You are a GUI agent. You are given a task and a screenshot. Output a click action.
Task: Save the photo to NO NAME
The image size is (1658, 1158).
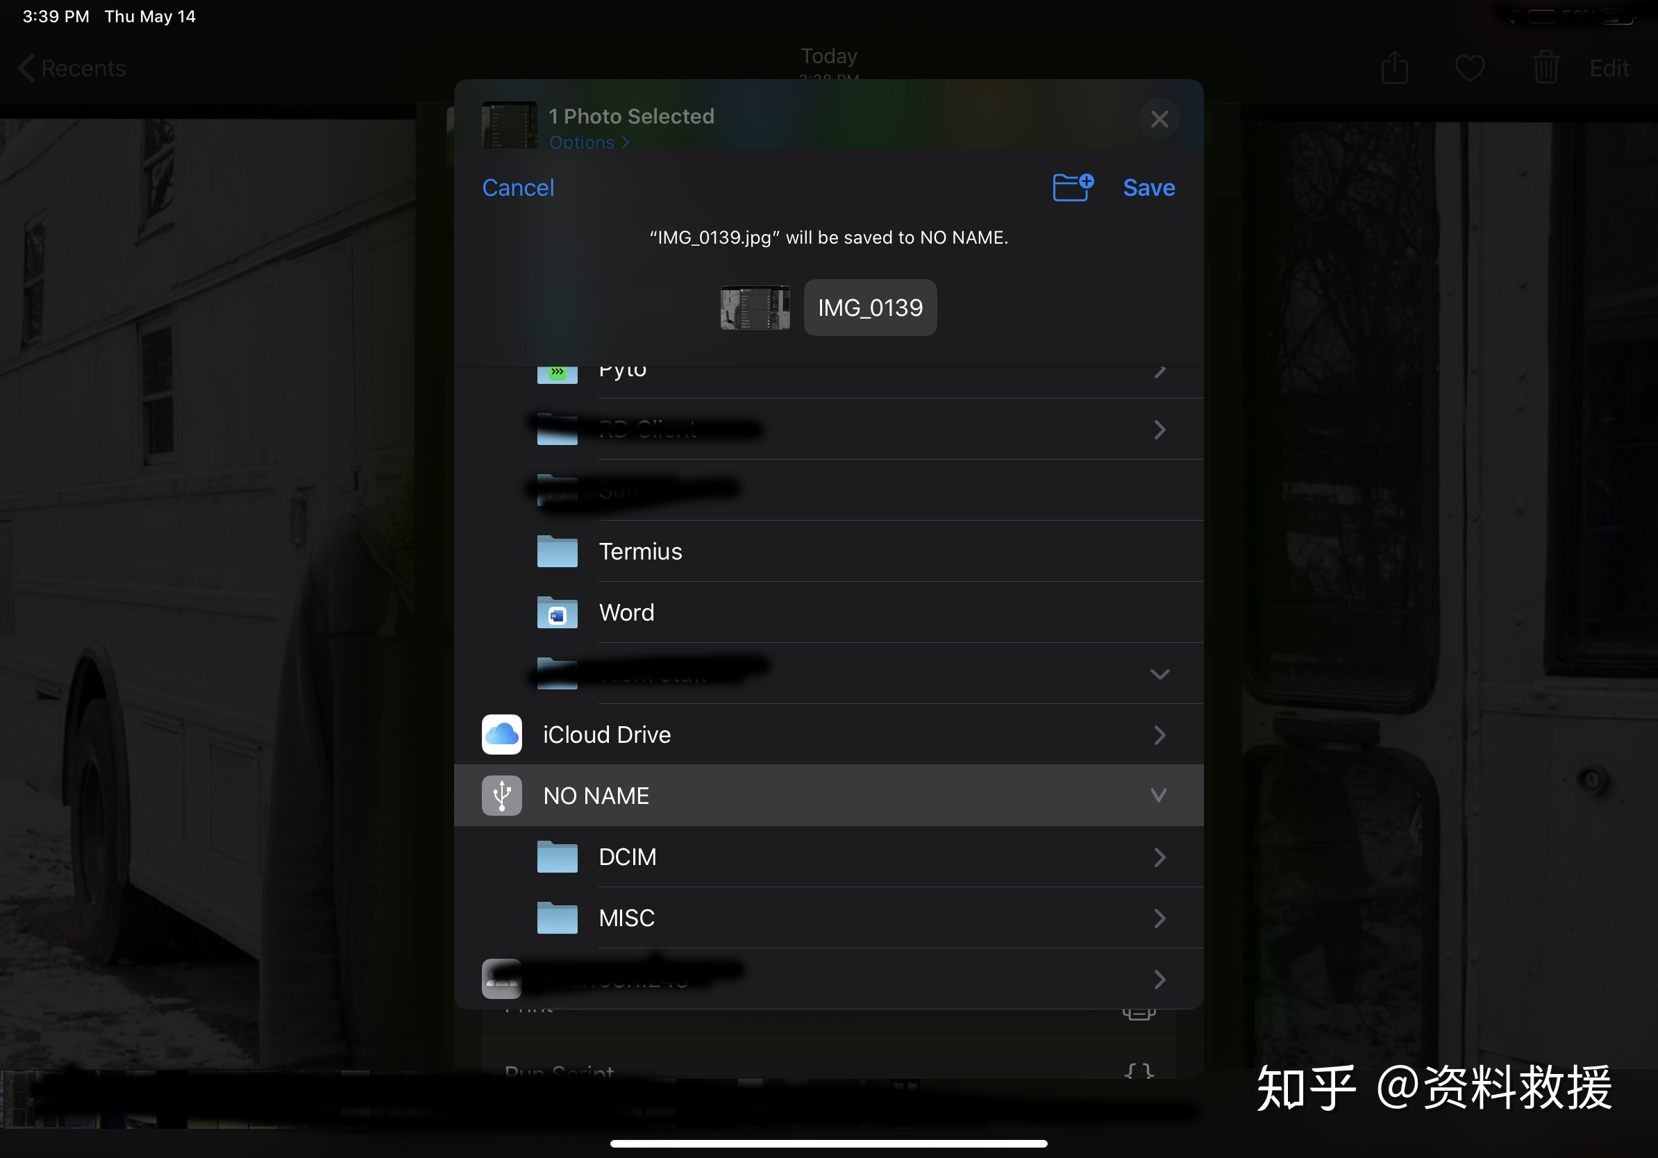tap(1148, 187)
